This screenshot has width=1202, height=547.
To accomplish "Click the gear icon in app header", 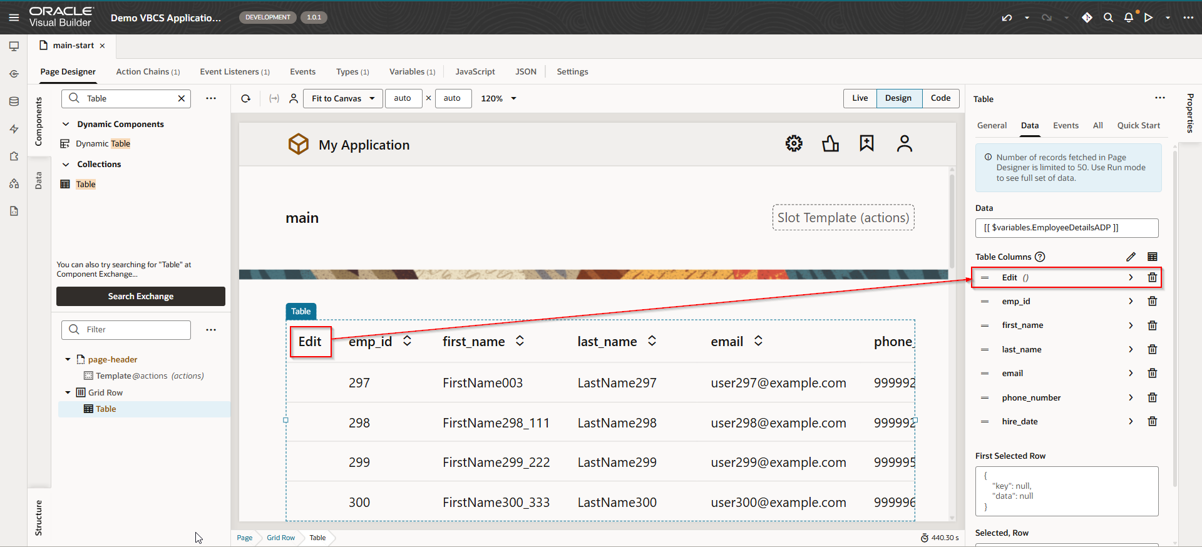I will pos(794,144).
